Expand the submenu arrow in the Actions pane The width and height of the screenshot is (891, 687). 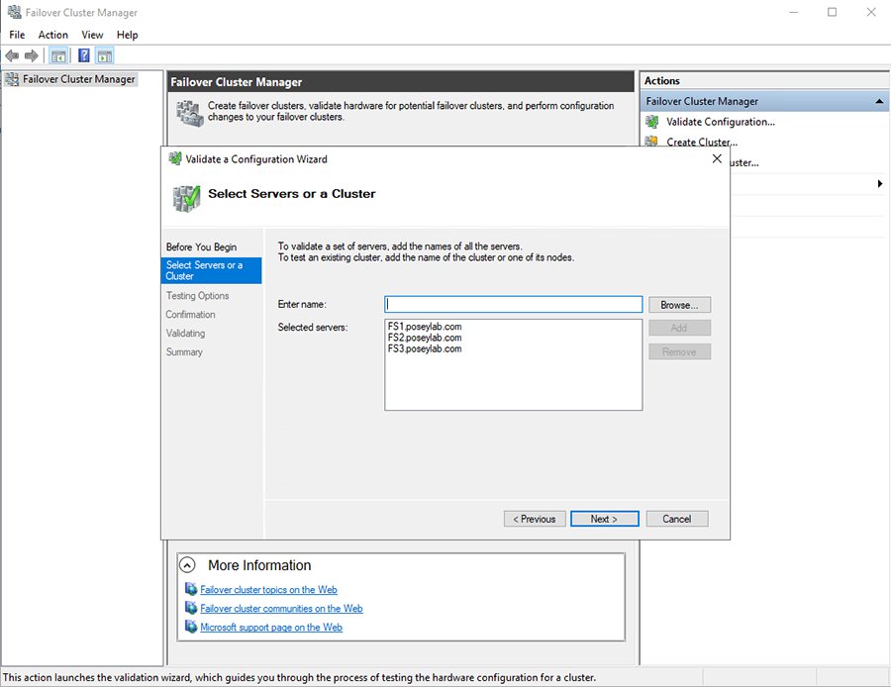[x=879, y=183]
